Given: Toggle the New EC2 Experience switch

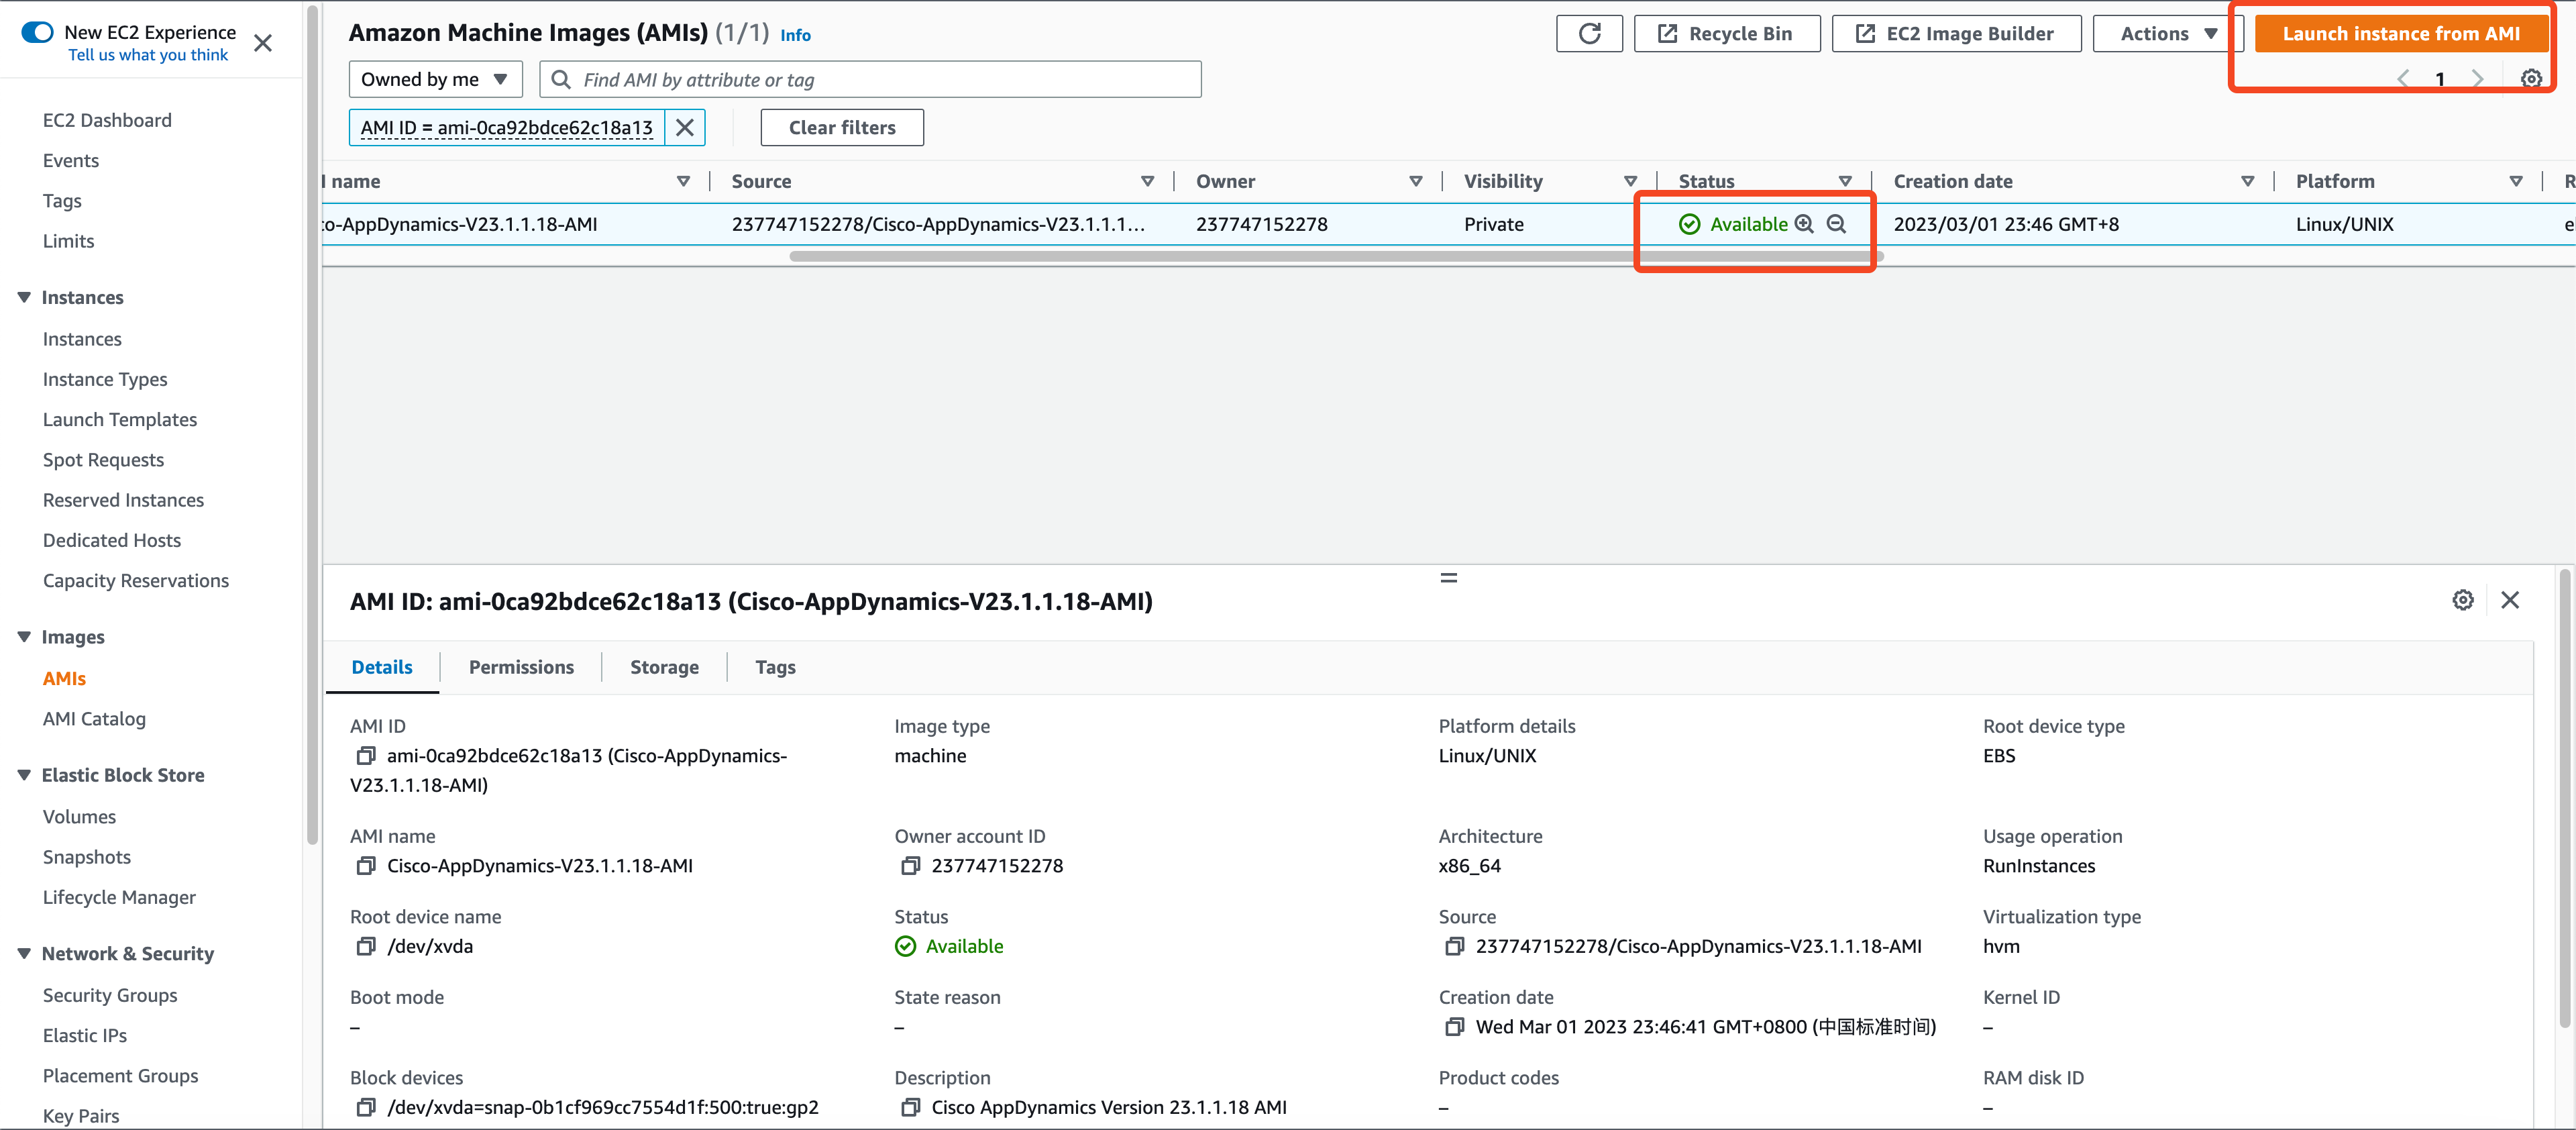Looking at the screenshot, I should (x=37, y=32).
